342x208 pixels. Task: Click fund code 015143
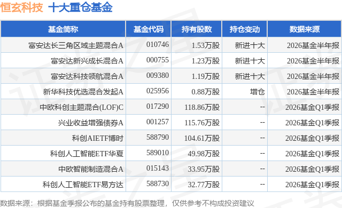[x=158, y=168]
